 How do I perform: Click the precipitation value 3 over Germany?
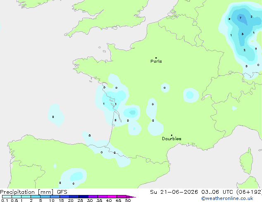point(242,34)
